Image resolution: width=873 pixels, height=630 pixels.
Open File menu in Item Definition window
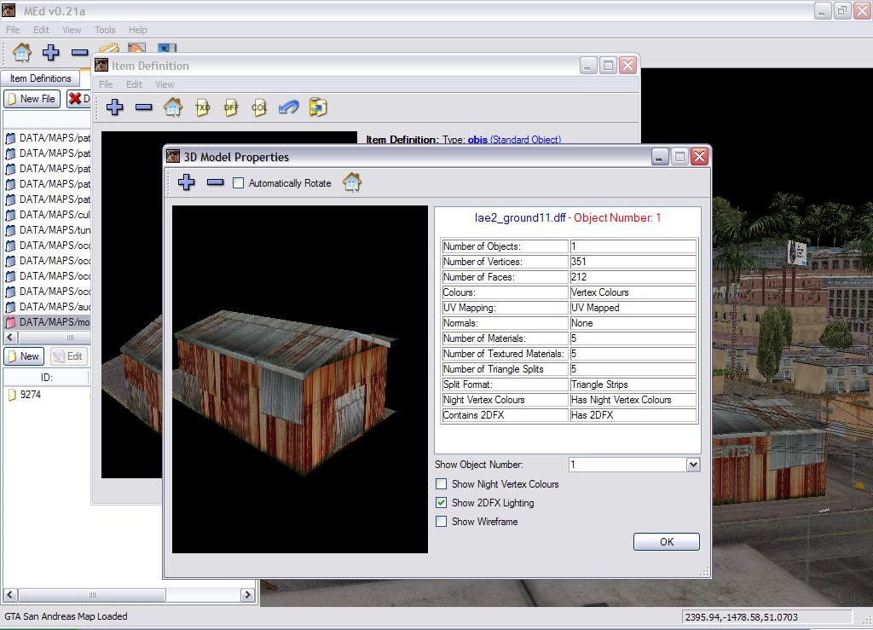[106, 84]
